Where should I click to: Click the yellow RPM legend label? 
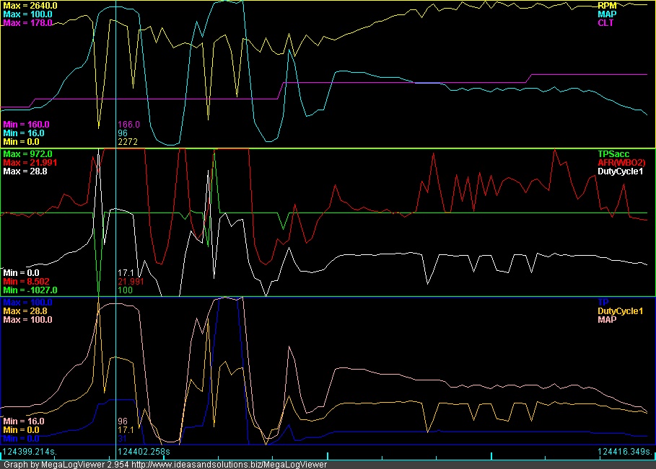pyautogui.click(x=607, y=6)
